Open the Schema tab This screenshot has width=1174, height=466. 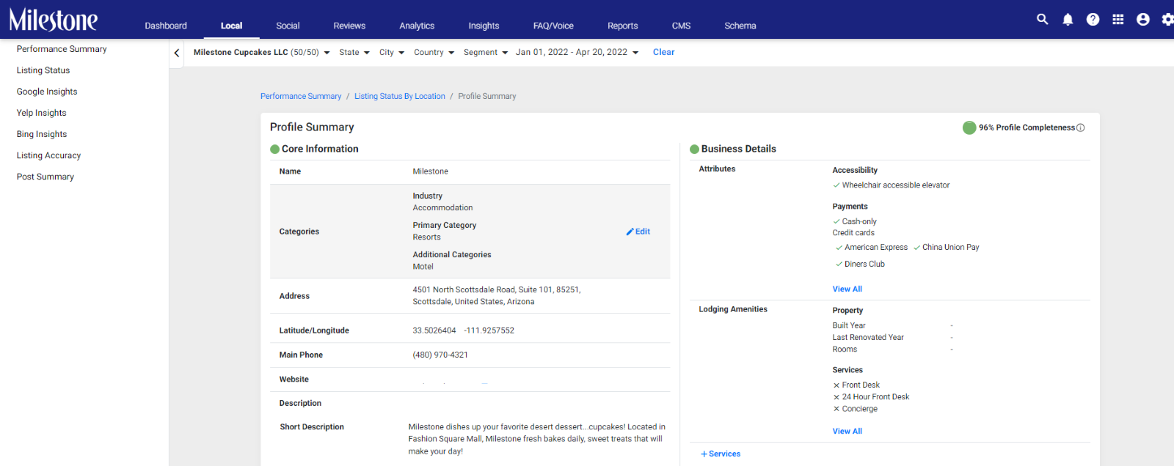[x=740, y=26]
